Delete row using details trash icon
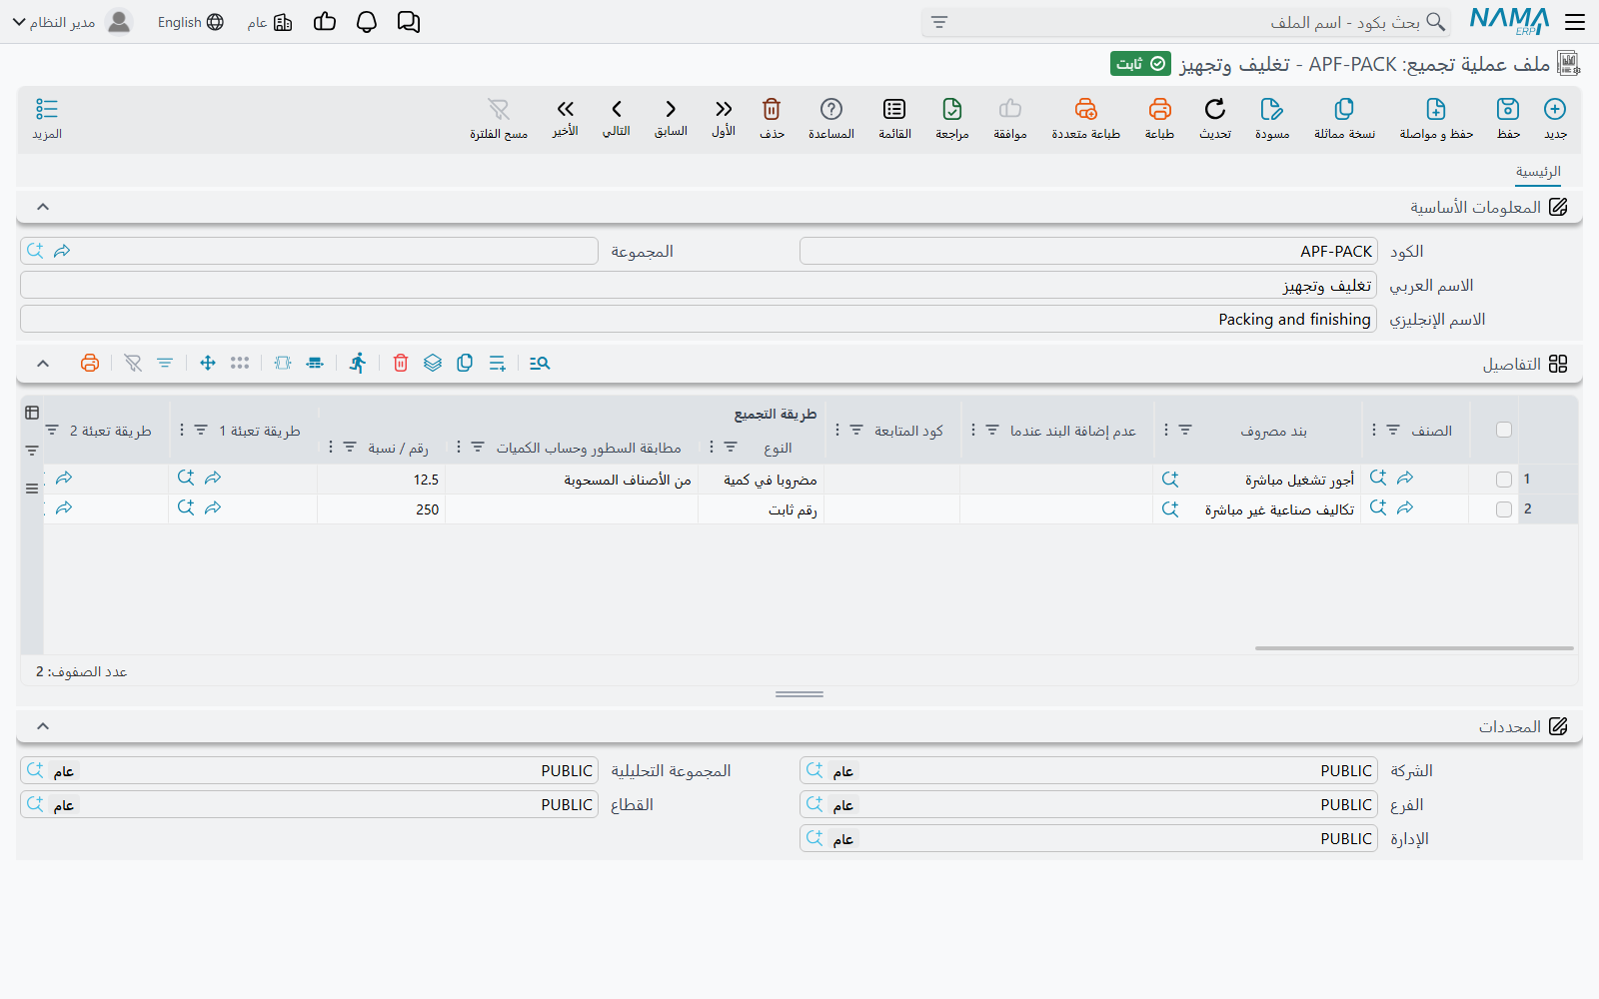Screen dimensions: 1599x999 pos(401,363)
